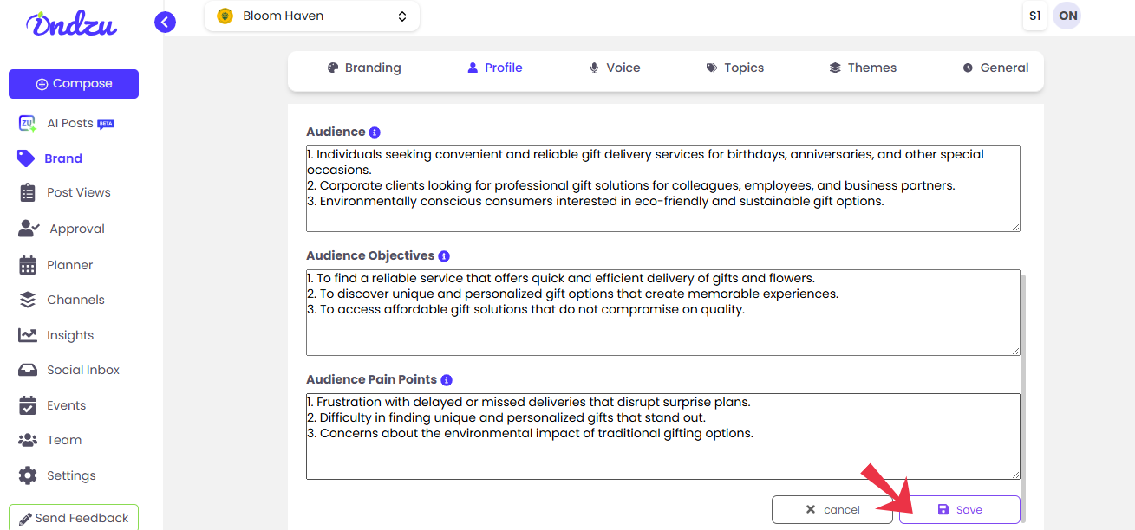
Task: Click into the Audience Objectives text area
Action: (x=663, y=313)
